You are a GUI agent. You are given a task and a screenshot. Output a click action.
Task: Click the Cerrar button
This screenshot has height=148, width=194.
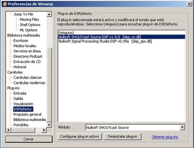29,139
